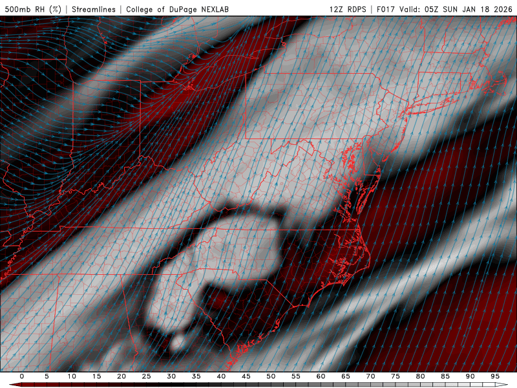
Task: Click the "500mb RH (%)" title text
Action: click(33, 9)
